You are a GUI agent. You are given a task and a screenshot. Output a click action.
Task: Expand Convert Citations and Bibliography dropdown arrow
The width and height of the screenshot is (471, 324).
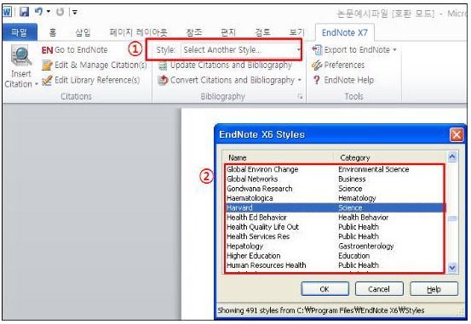point(300,80)
